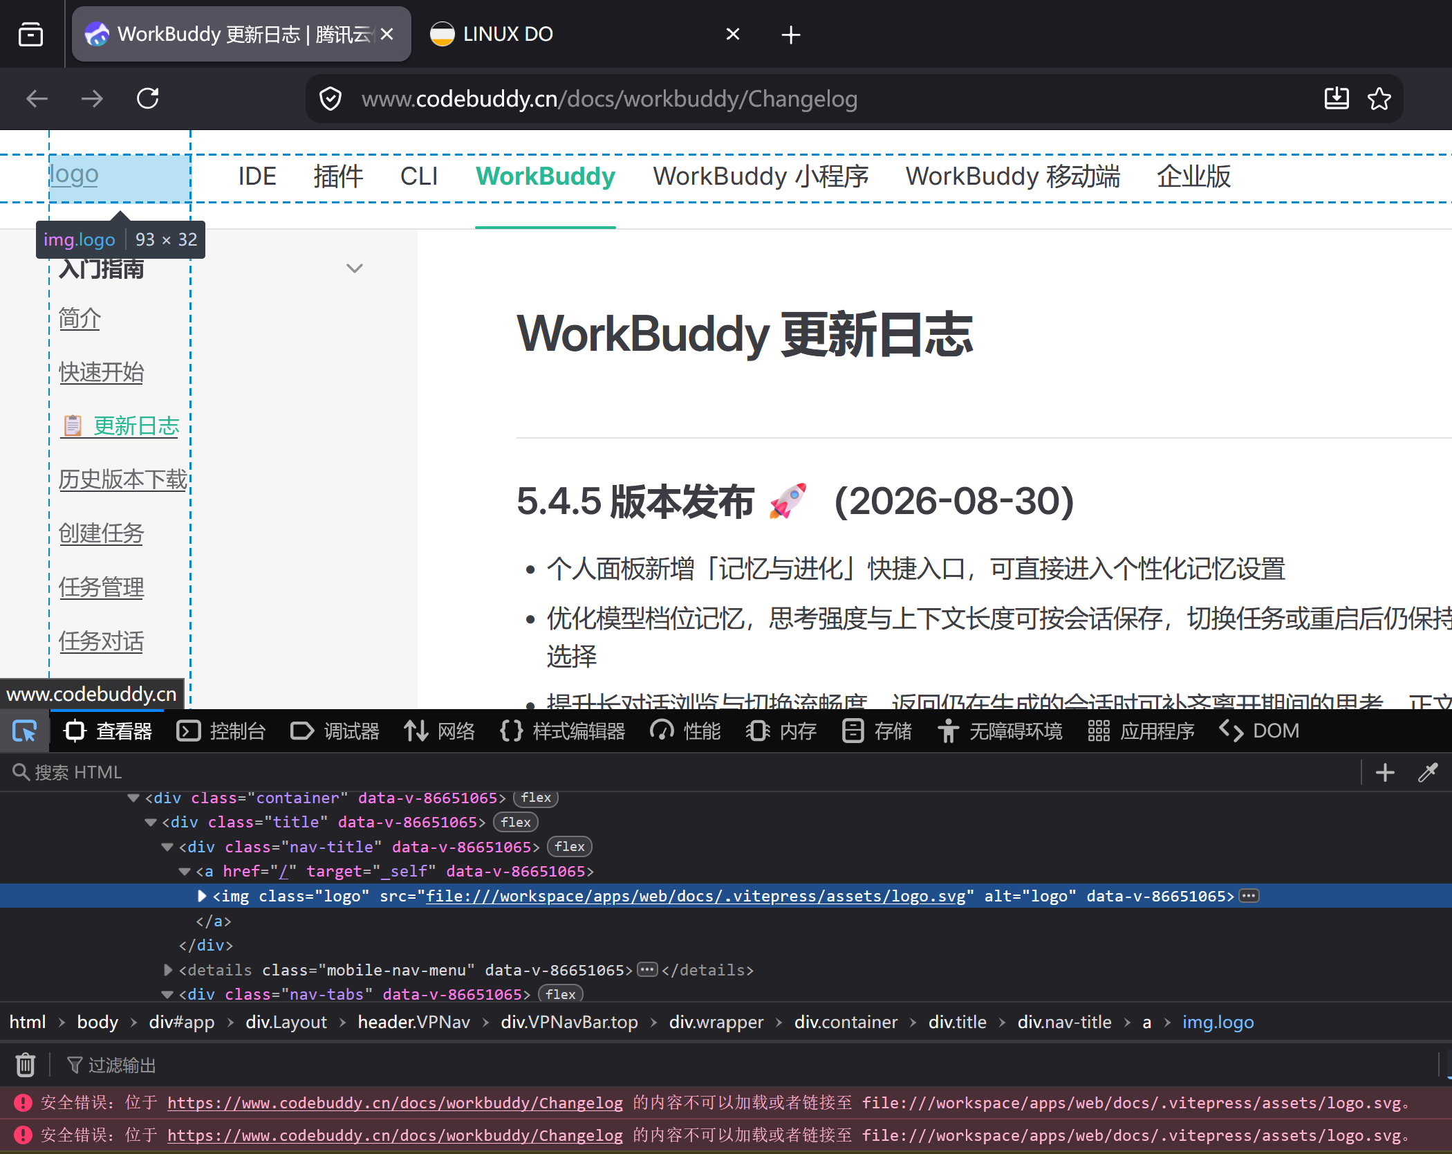Open the logo.svg src link in markup
1452x1154 pixels.
point(696,896)
